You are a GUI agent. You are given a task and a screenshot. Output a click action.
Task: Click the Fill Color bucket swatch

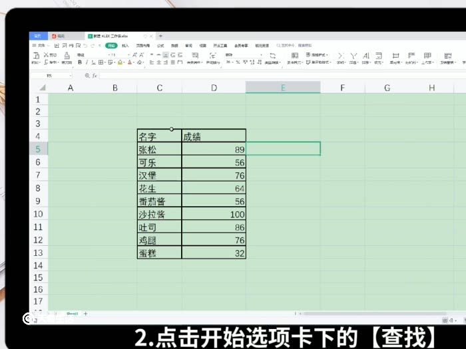tap(120, 62)
